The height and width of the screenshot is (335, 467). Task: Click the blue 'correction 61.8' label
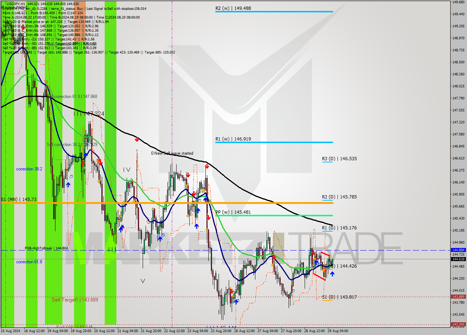29,261
